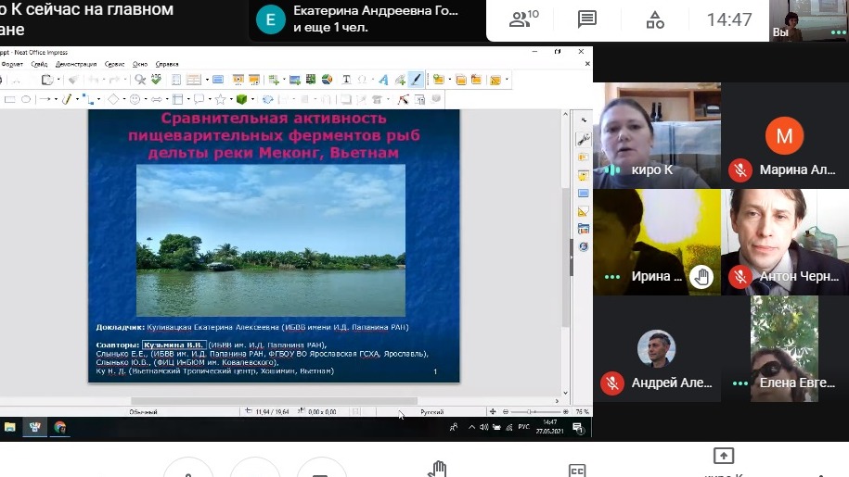Insert an image into the slide
Viewport: 849px width, 477px height.
pos(294,80)
